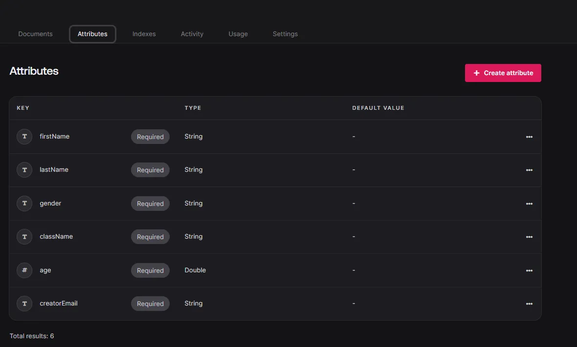Click the text type icon beside lastName
The width and height of the screenshot is (577, 347).
pyautogui.click(x=24, y=170)
